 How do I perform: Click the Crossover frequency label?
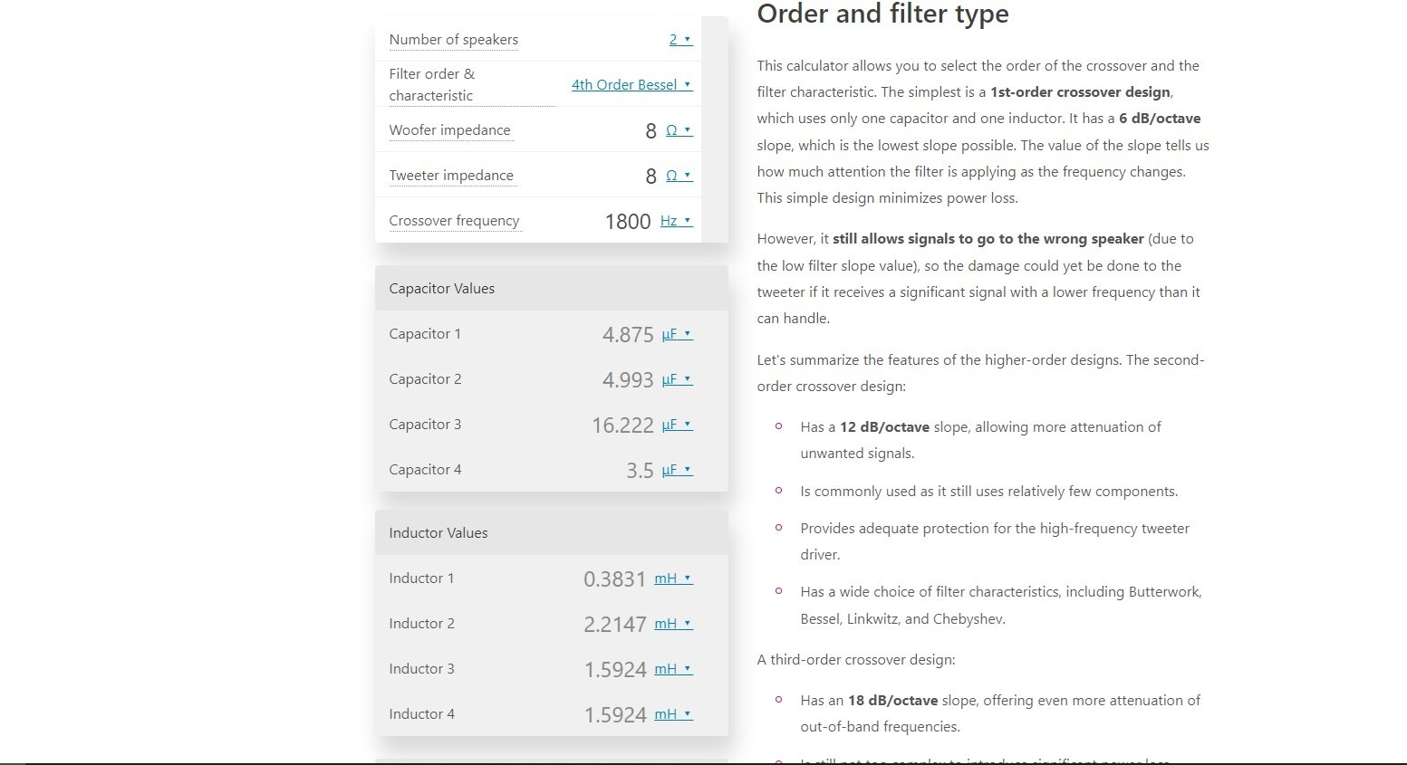click(x=454, y=221)
